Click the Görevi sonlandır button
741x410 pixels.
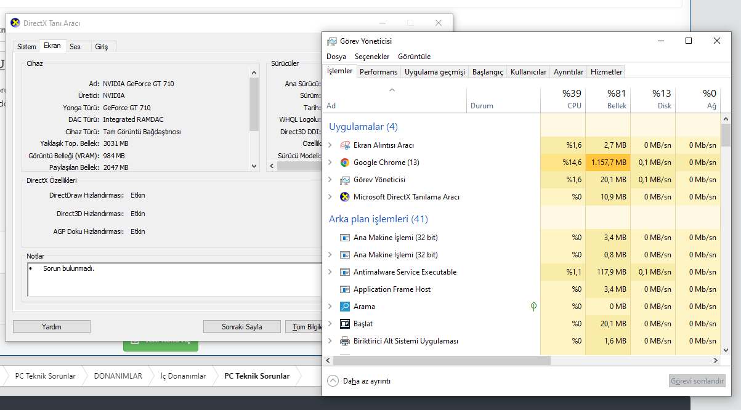click(697, 381)
